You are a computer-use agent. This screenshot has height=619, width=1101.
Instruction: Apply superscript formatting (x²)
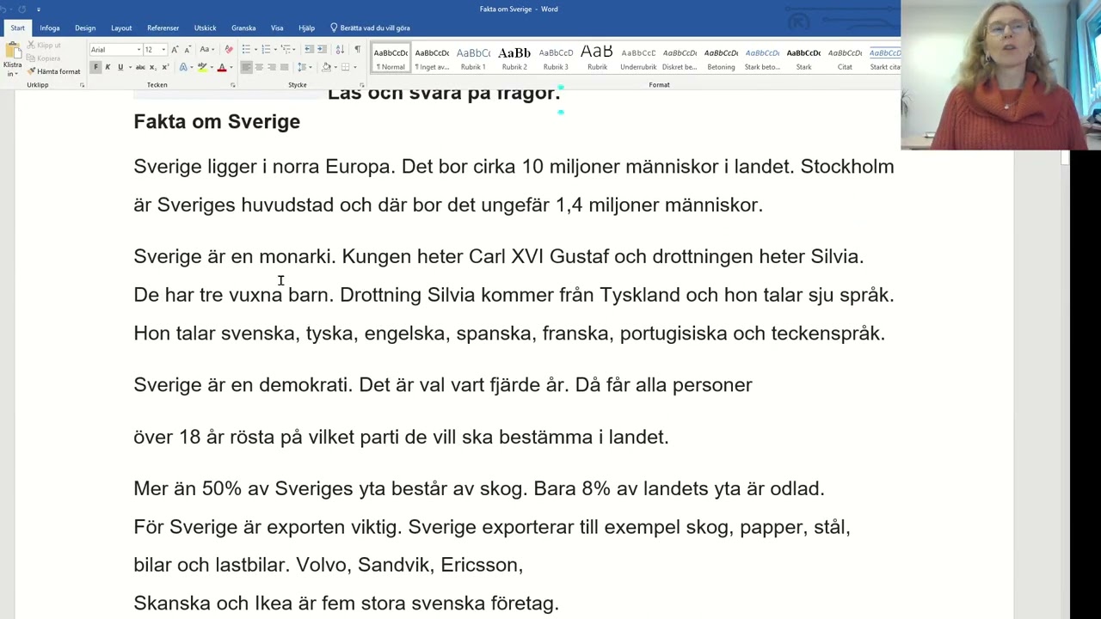(x=165, y=67)
